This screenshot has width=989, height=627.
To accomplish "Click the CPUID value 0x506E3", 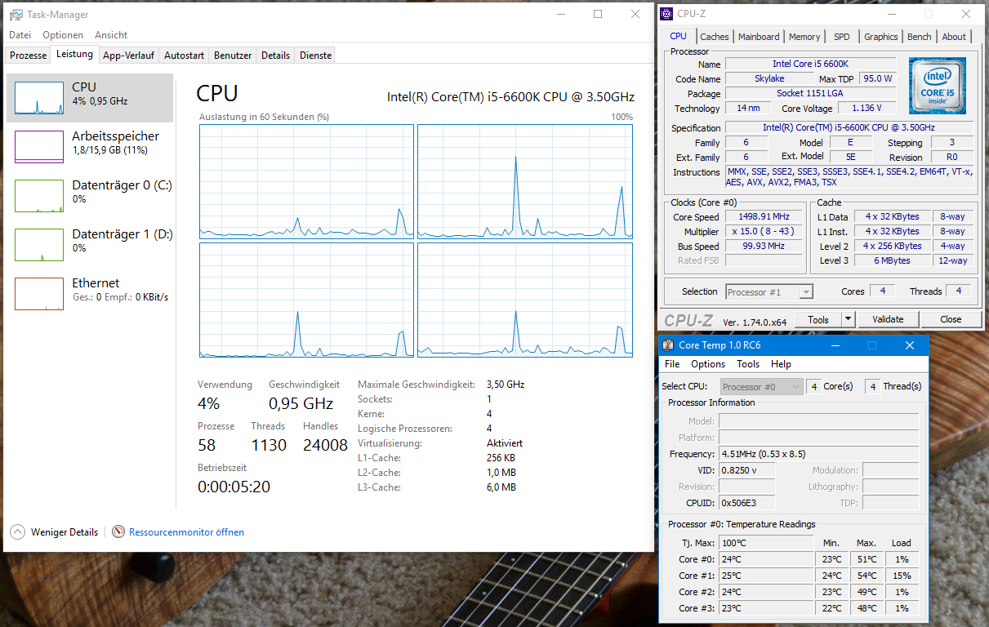I will tap(746, 503).
